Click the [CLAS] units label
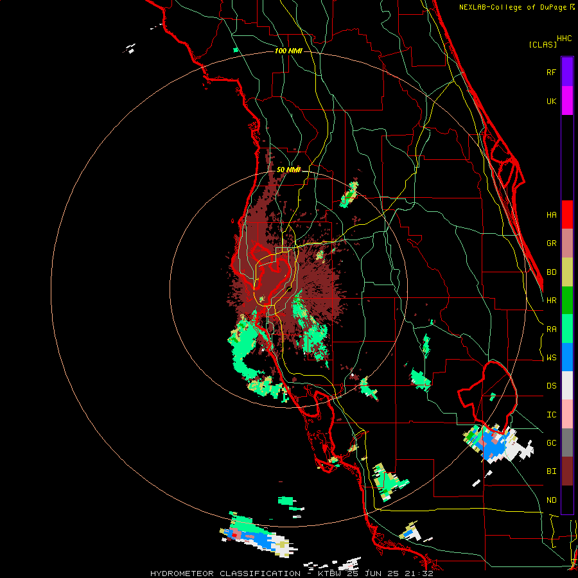 point(543,44)
